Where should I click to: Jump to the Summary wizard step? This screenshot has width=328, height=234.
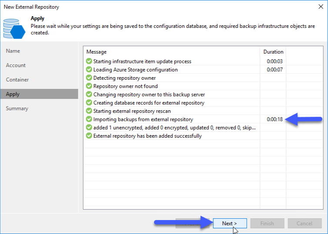(17, 109)
